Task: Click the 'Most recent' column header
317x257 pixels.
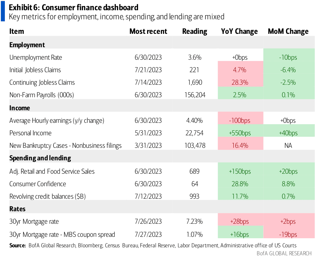Action: [x=148, y=31]
